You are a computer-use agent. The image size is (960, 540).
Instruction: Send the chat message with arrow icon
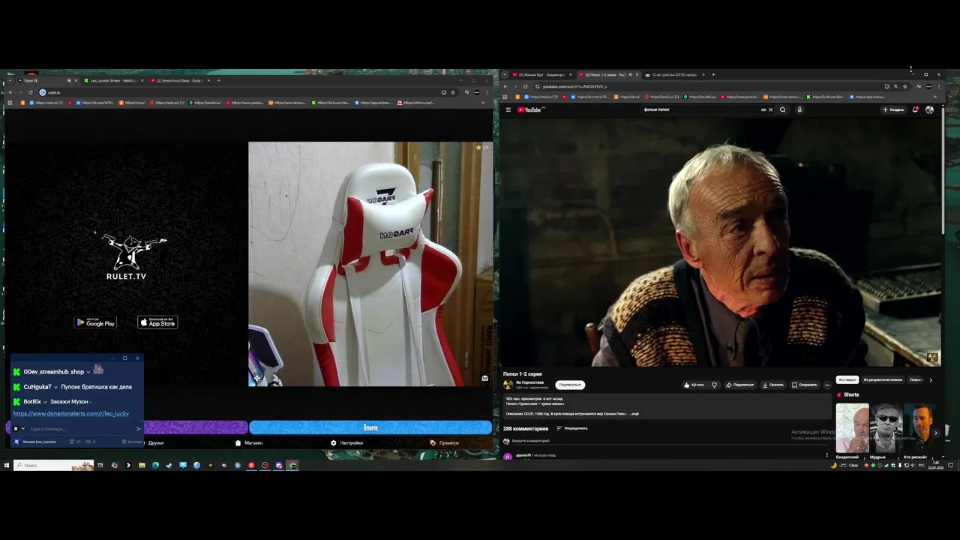138,429
